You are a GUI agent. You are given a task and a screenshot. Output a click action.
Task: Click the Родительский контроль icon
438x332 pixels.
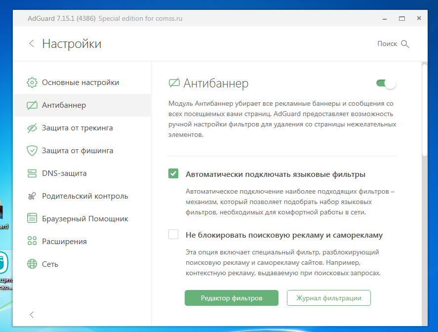click(32, 196)
